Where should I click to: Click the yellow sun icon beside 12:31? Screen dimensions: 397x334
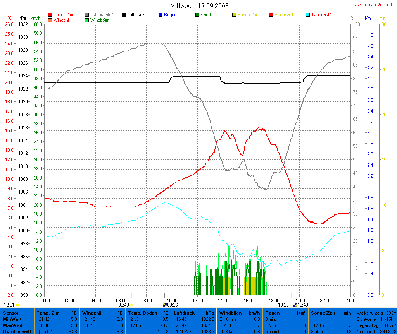click(x=17, y=305)
